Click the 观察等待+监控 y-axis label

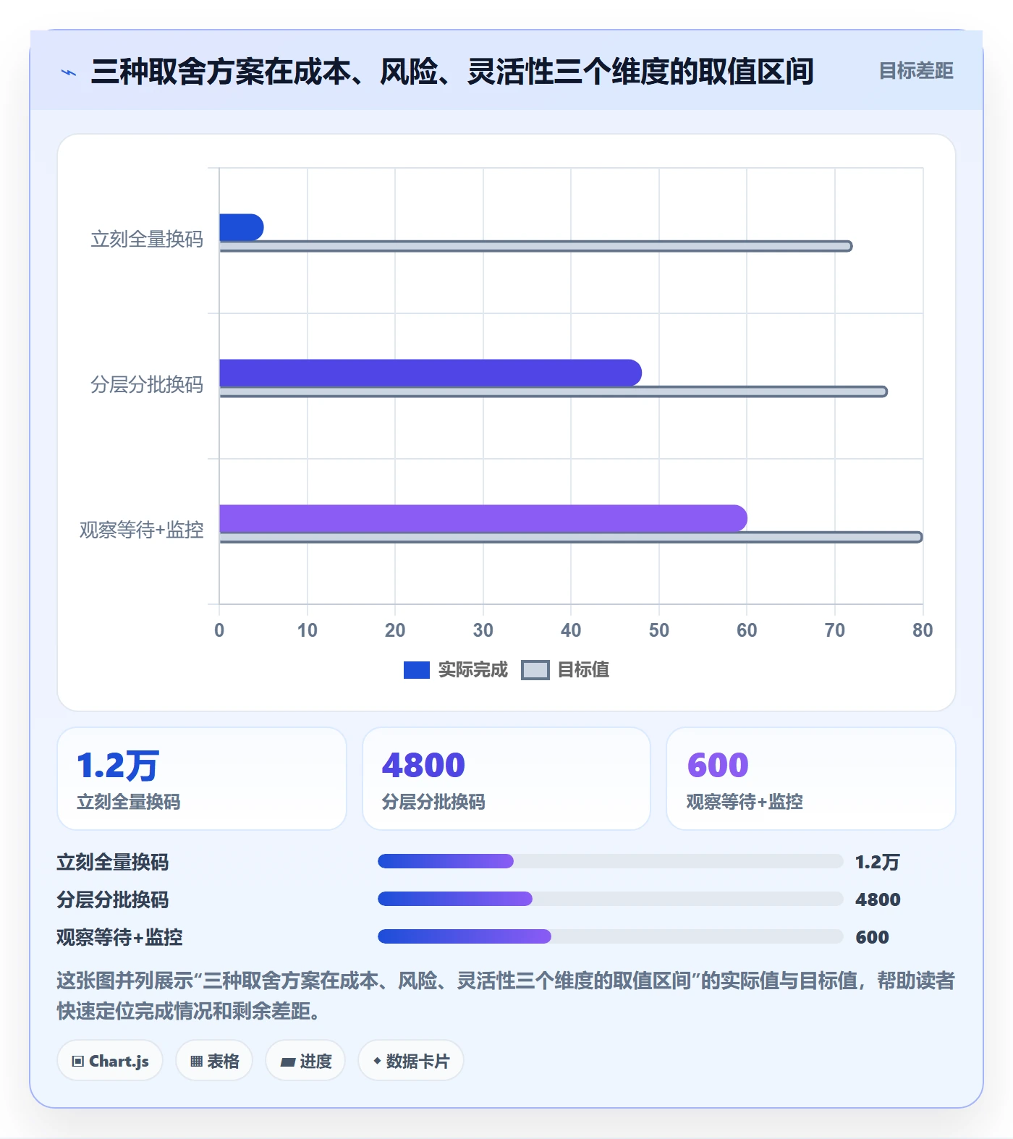pyautogui.click(x=142, y=530)
